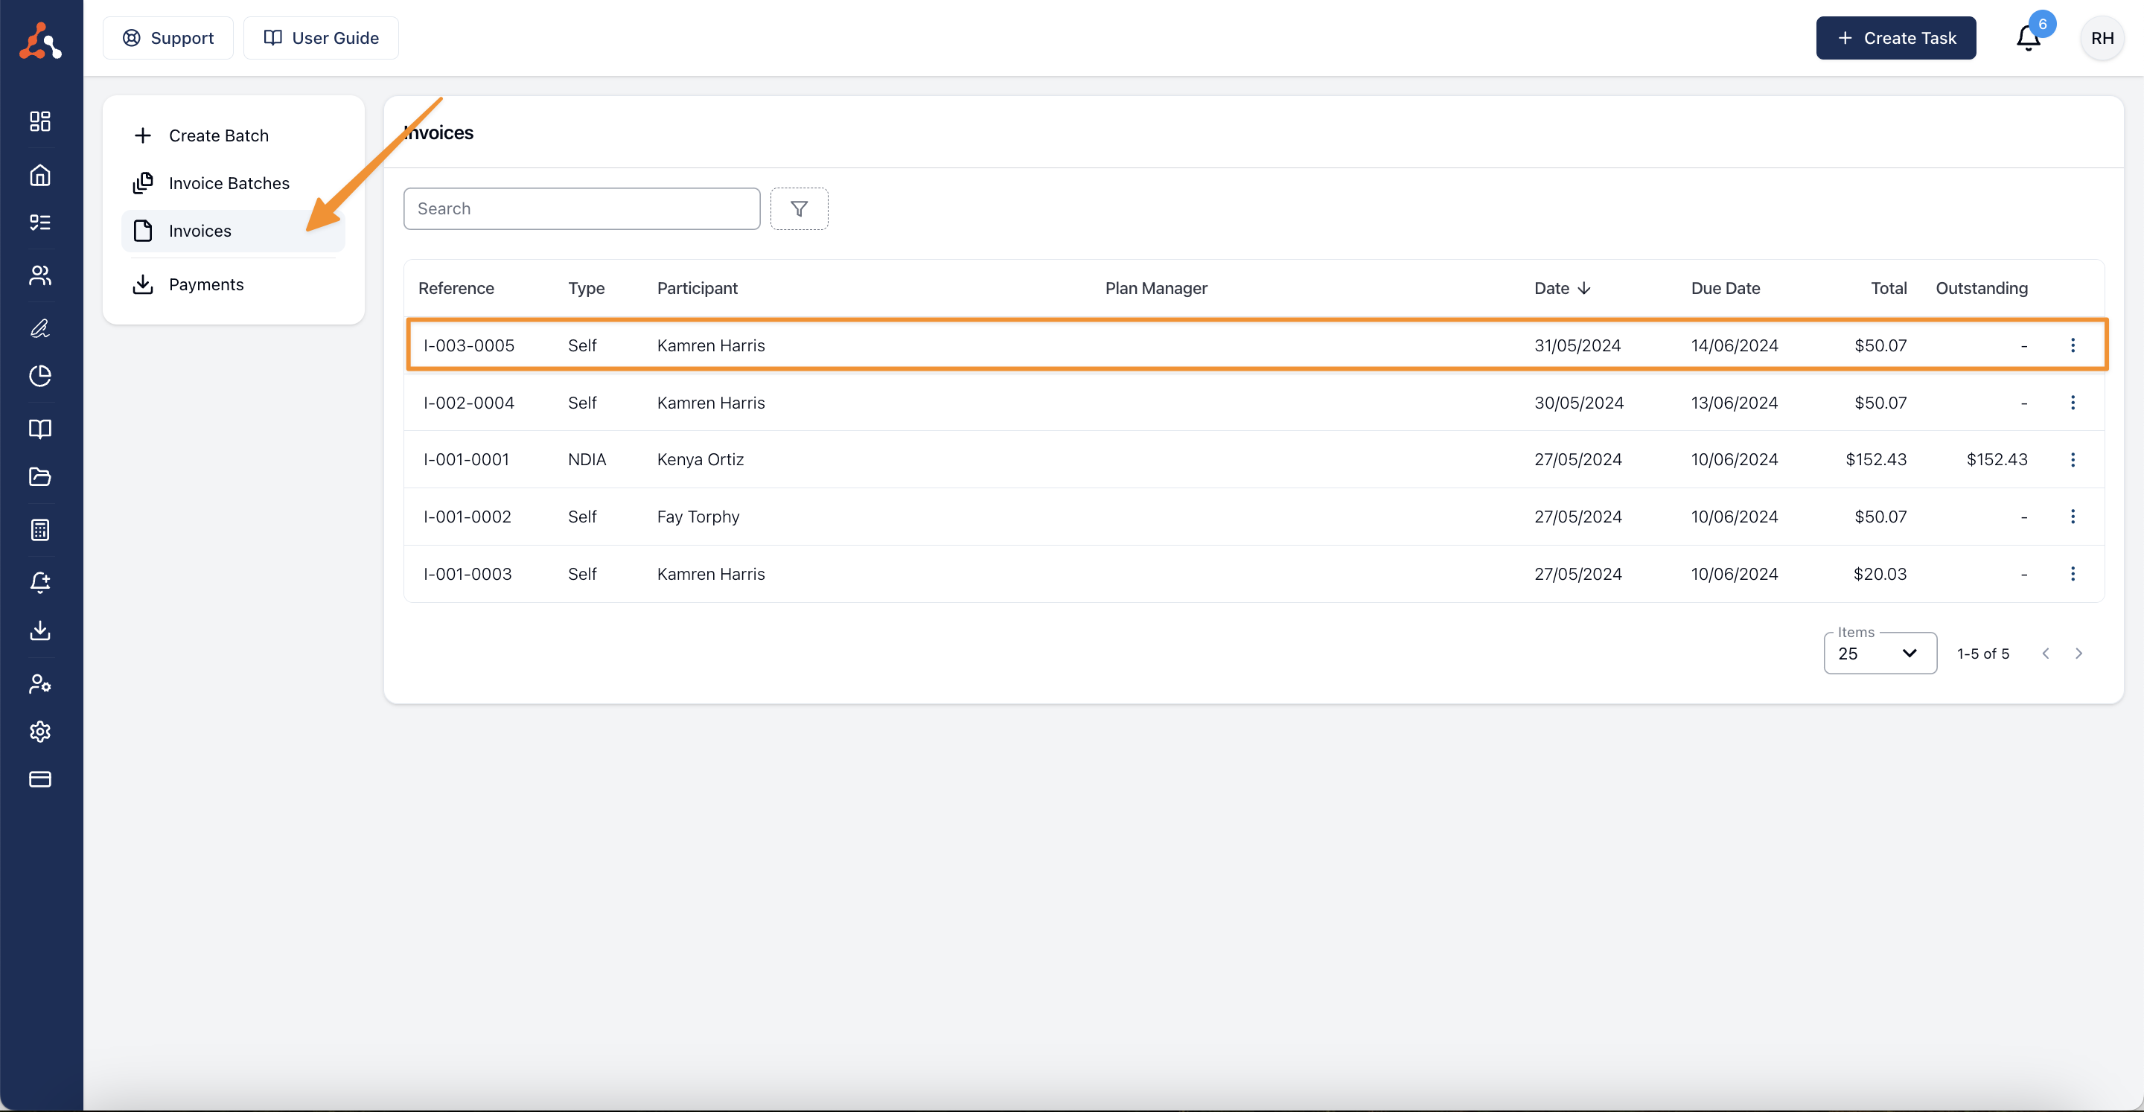The height and width of the screenshot is (1112, 2144).
Task: Sort by the Date column header
Action: click(1563, 288)
